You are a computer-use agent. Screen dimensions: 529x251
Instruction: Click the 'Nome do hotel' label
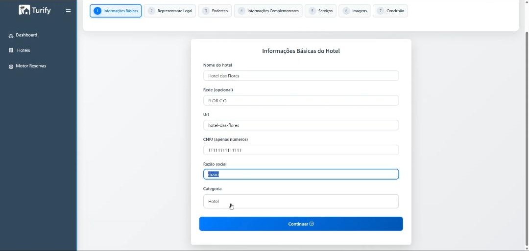click(x=217, y=65)
